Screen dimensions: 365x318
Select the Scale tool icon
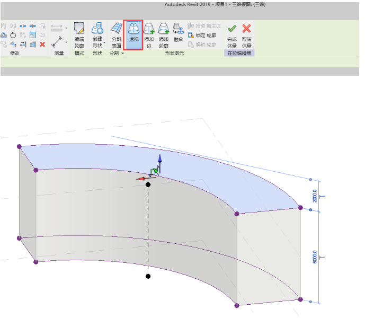33,36
